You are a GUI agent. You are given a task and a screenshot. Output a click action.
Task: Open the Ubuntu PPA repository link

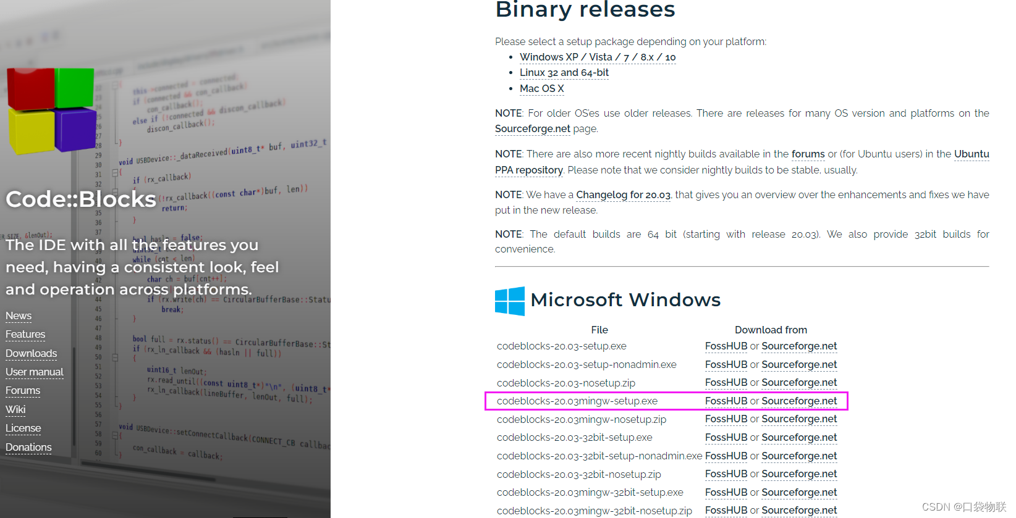pos(529,170)
